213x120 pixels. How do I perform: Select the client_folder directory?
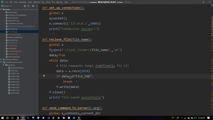12,12
